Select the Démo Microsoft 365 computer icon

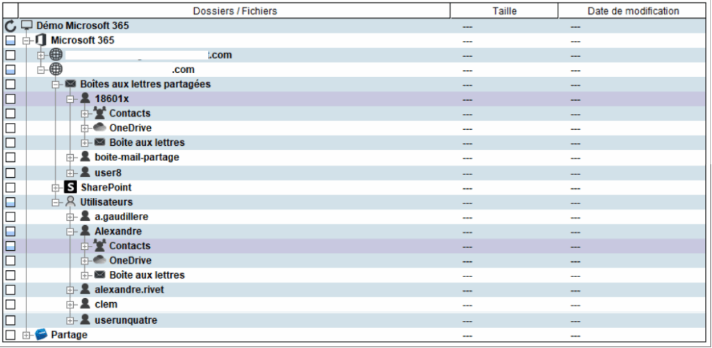27,26
